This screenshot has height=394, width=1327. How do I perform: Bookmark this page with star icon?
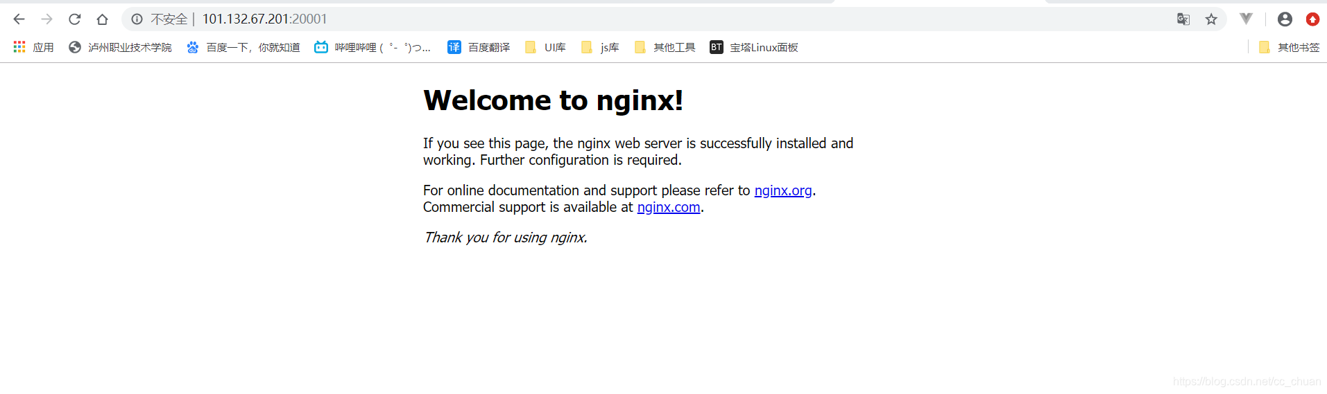click(x=1211, y=19)
